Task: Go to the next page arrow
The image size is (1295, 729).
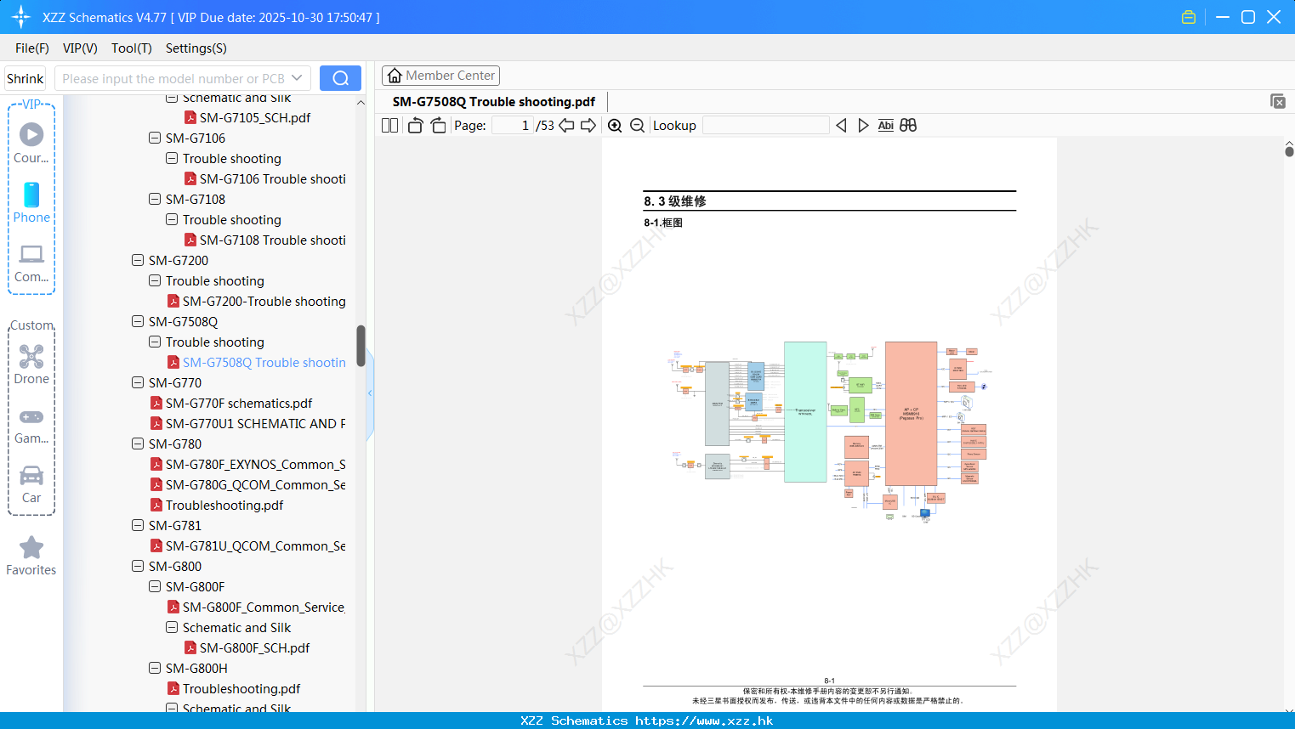Action: pyautogui.click(x=588, y=126)
